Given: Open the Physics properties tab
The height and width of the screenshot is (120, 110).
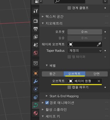Looking at the screenshot, I should point(36,89).
